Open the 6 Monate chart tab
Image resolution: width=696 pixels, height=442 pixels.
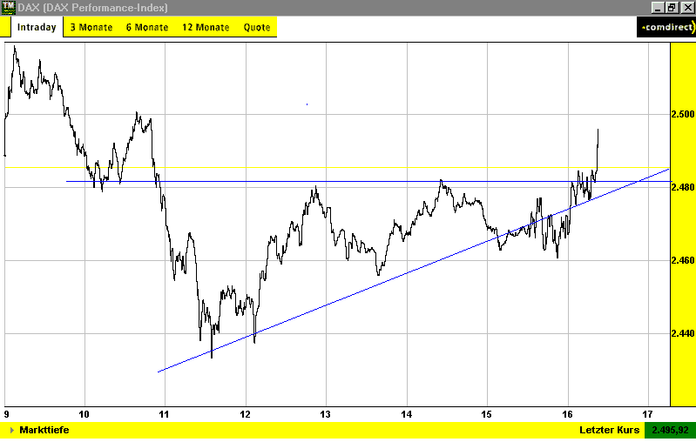pyautogui.click(x=147, y=28)
